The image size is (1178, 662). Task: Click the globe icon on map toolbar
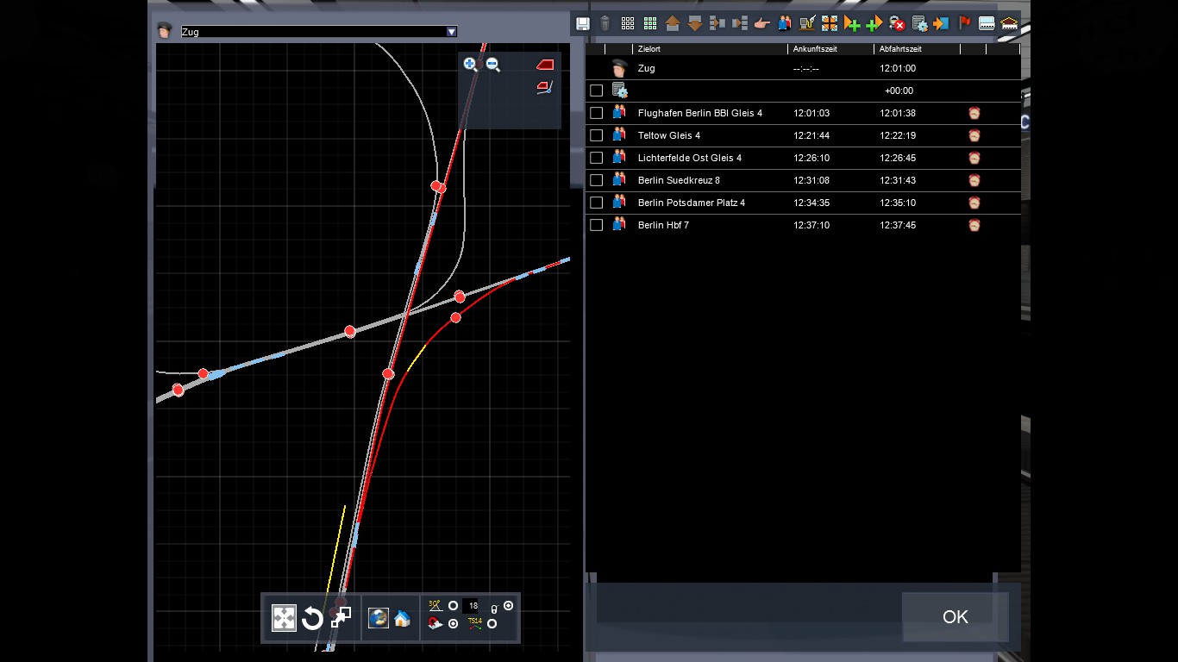tap(378, 618)
